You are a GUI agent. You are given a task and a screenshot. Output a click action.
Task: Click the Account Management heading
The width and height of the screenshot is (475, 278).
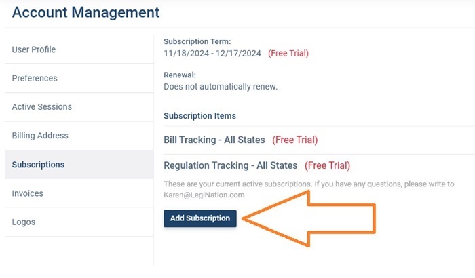point(86,12)
